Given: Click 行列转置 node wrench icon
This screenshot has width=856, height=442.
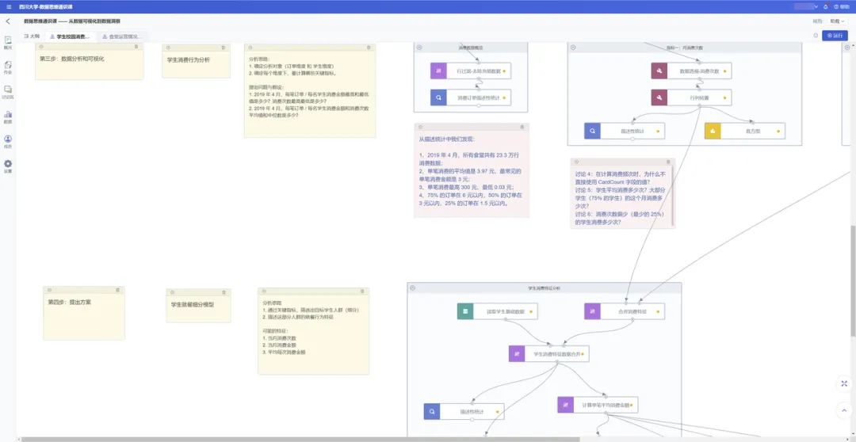Looking at the screenshot, I should (x=659, y=97).
